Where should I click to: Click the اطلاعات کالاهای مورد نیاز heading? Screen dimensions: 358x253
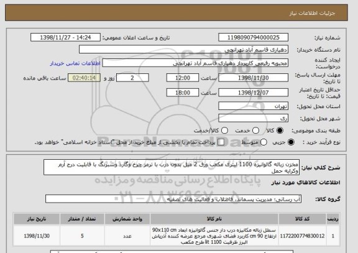coord(306,182)
